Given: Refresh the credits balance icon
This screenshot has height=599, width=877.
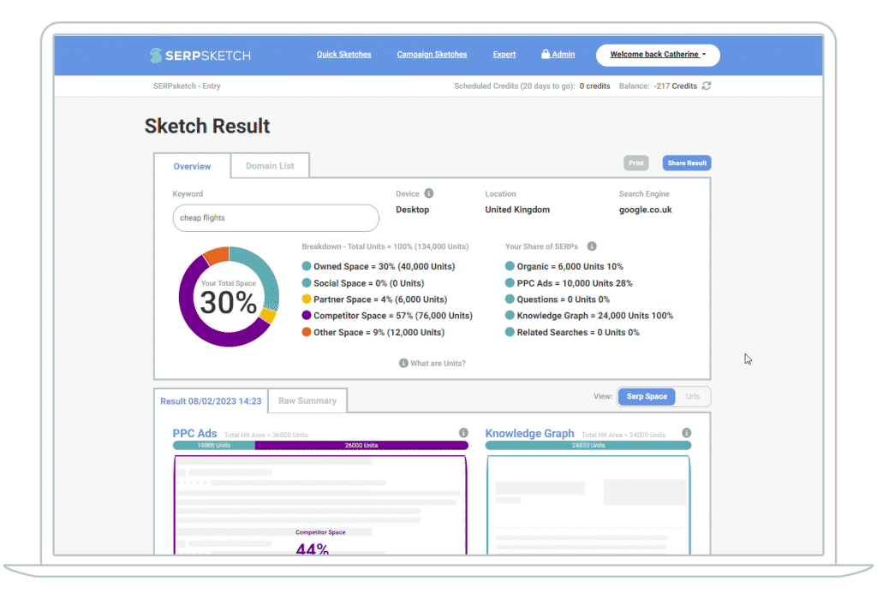Looking at the screenshot, I should pos(707,86).
